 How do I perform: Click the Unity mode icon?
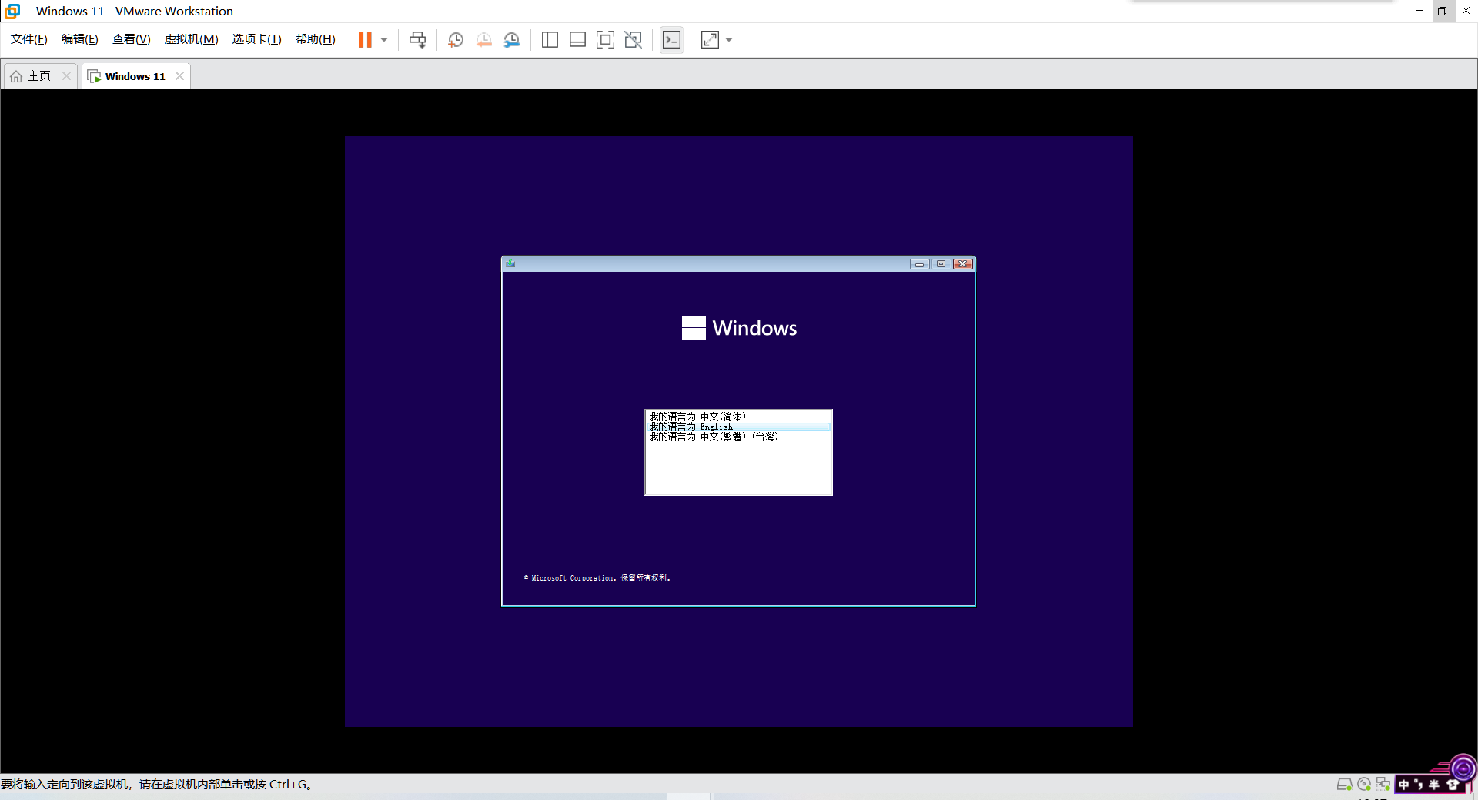coord(633,40)
